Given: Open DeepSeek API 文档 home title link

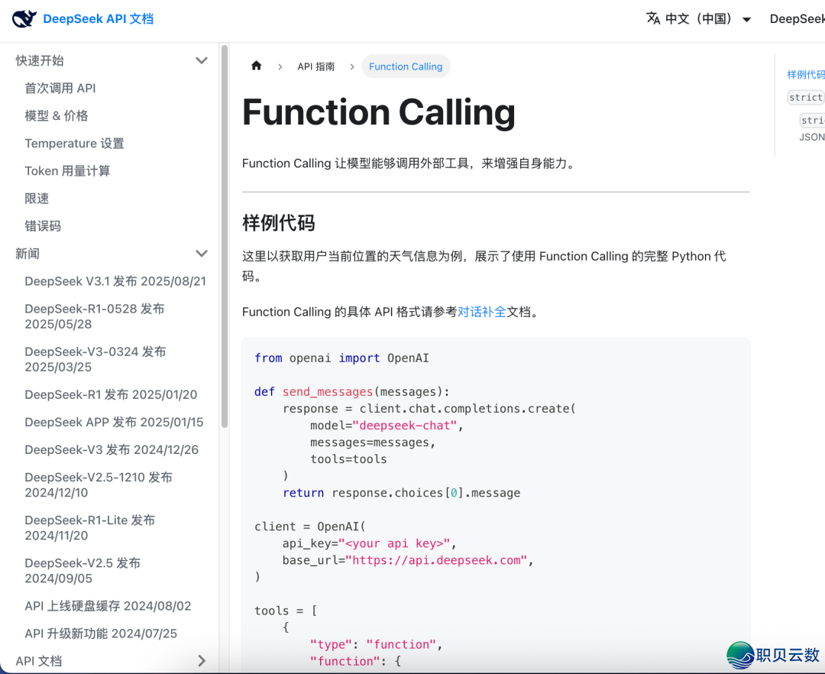Looking at the screenshot, I should click(x=99, y=19).
